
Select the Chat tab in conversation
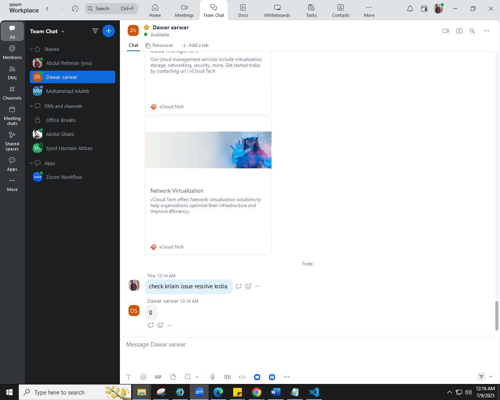[134, 45]
